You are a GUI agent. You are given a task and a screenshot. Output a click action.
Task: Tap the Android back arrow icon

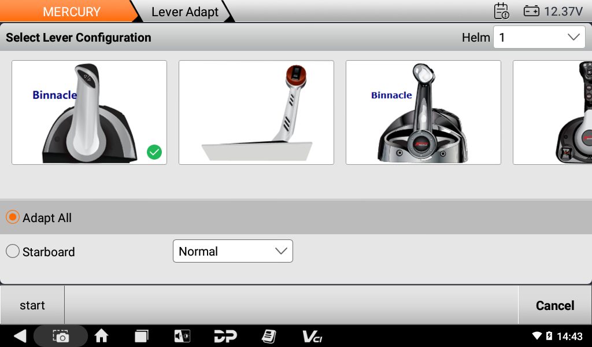20,336
